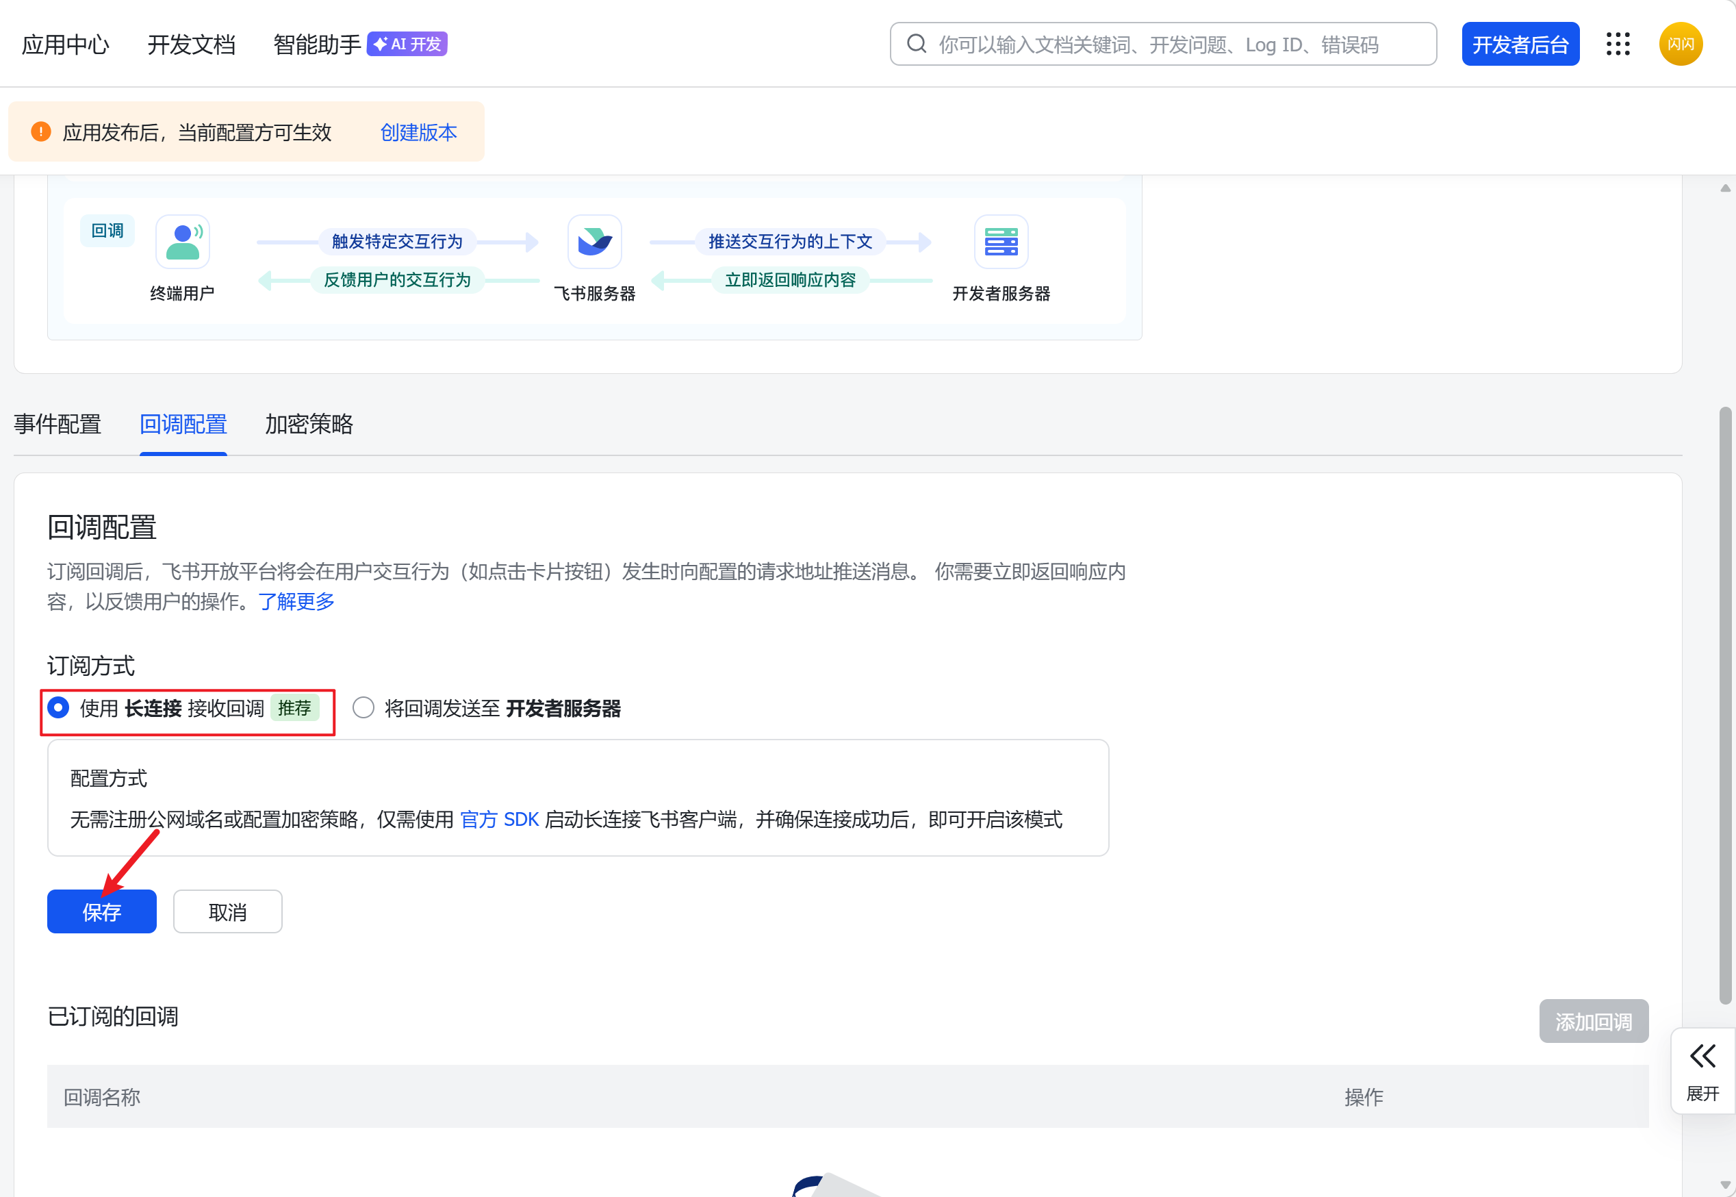This screenshot has width=1736, height=1197.
Task: Open the 闪闪 user avatar menu
Action: [1680, 44]
